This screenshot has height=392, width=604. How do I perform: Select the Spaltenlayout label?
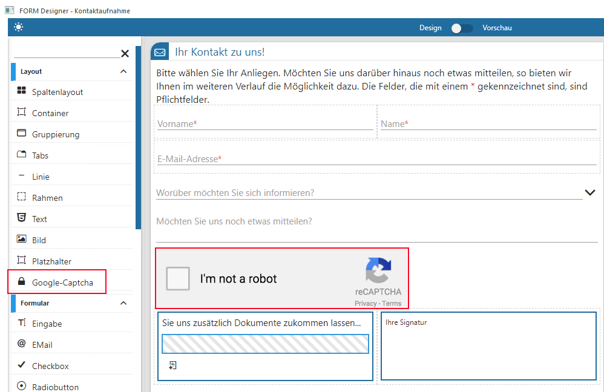(x=57, y=92)
